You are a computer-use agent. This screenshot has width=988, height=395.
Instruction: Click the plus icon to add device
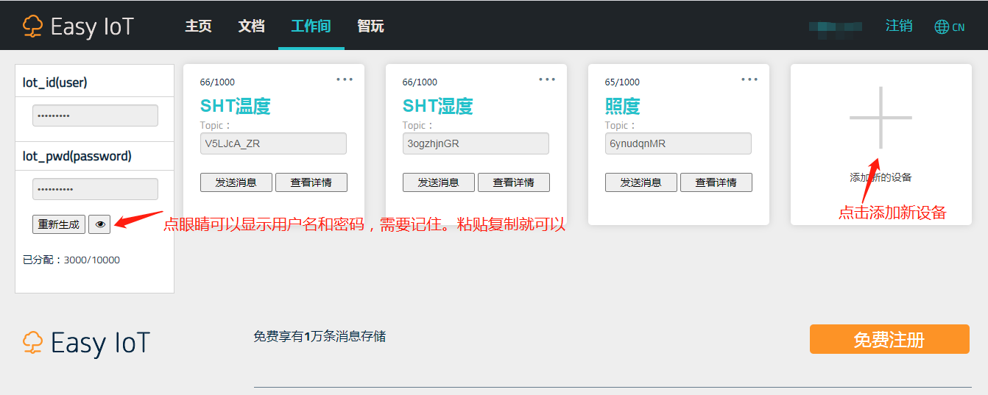pyautogui.click(x=881, y=118)
